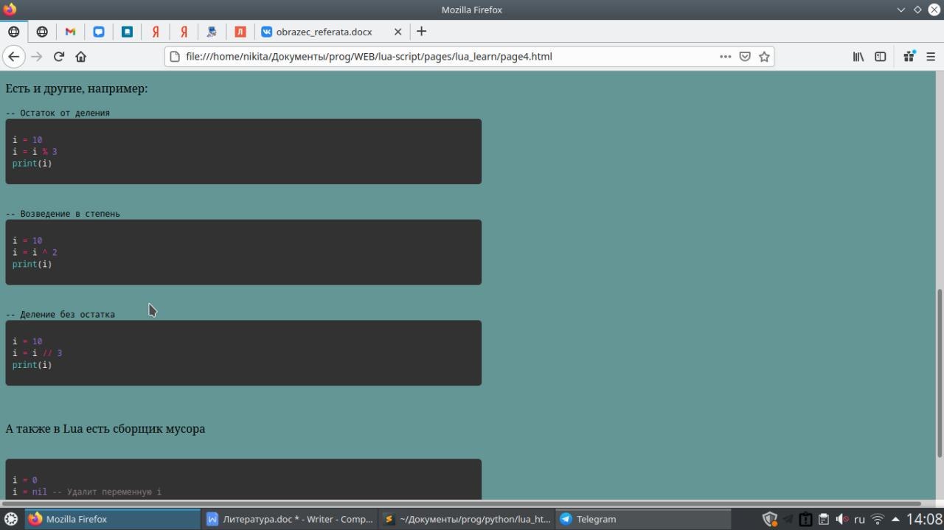Open the Telegram tray icon
Viewport: 944px width, 530px height.
click(788, 519)
